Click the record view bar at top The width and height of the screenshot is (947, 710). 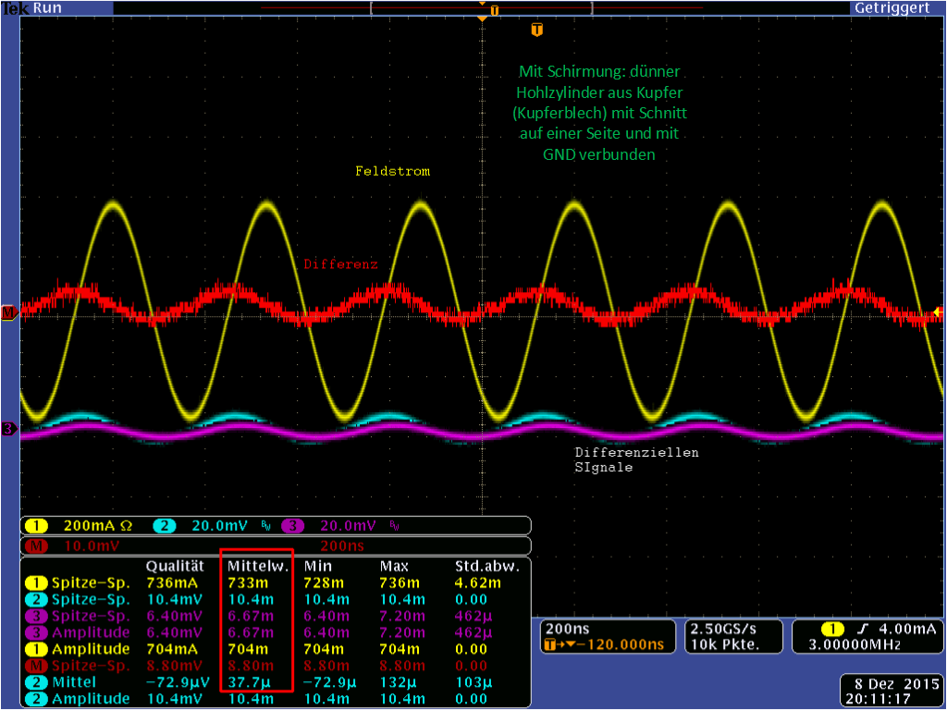point(481,7)
